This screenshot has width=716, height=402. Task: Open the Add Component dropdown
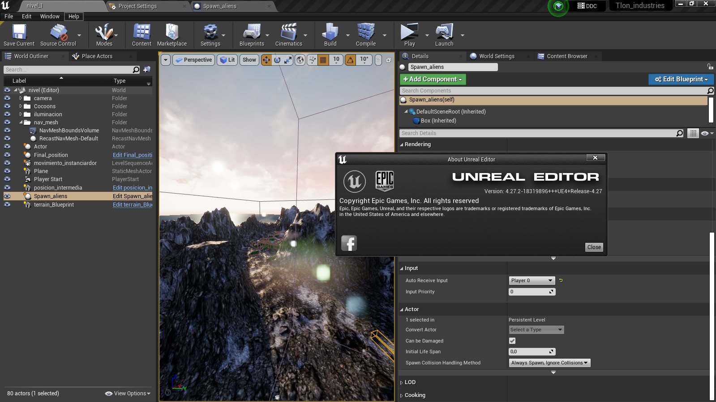[x=433, y=79]
